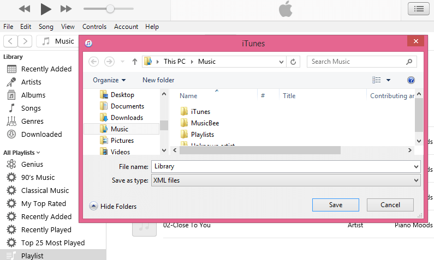The height and width of the screenshot is (260, 434).
Task: Open dialog Help with question mark icon
Action: tap(411, 80)
